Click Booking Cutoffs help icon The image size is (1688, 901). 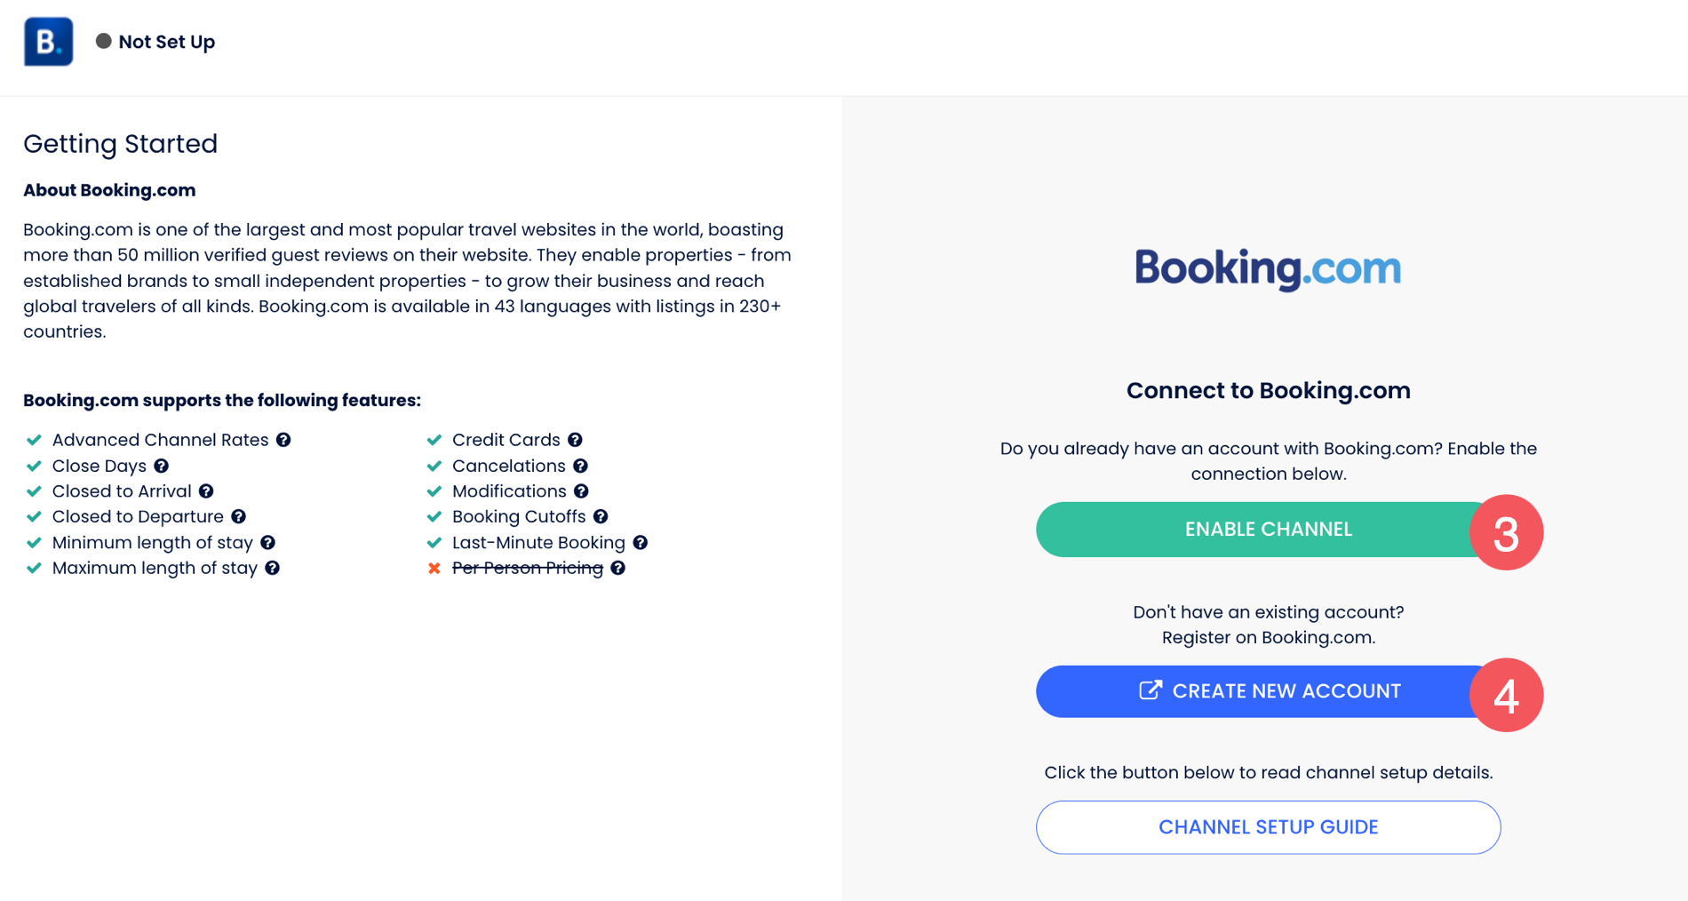click(x=601, y=516)
